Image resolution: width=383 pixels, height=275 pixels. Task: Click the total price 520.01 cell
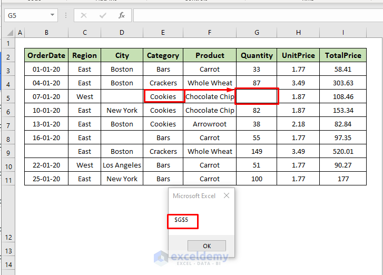pyautogui.click(x=343, y=151)
